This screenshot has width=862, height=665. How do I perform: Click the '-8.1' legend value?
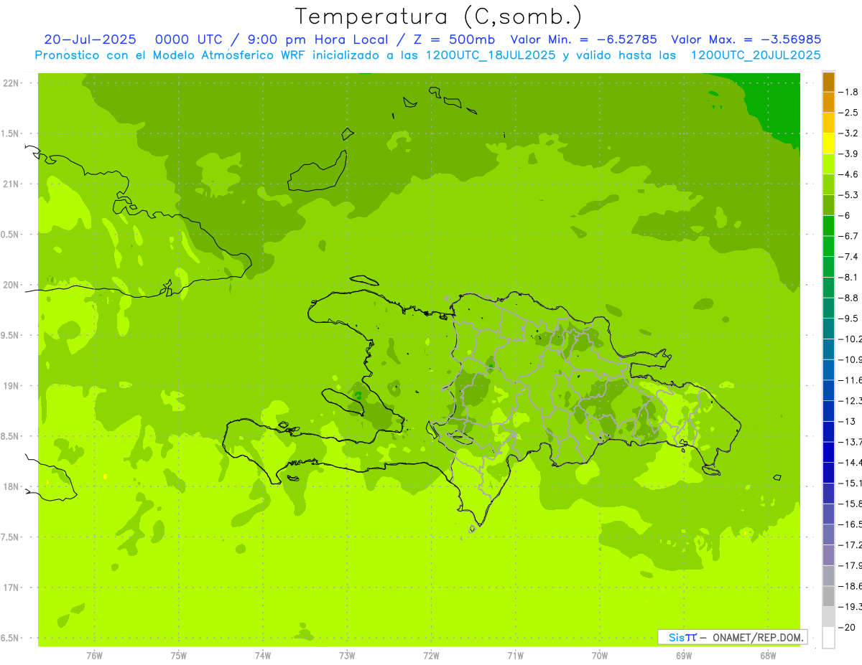click(x=849, y=277)
